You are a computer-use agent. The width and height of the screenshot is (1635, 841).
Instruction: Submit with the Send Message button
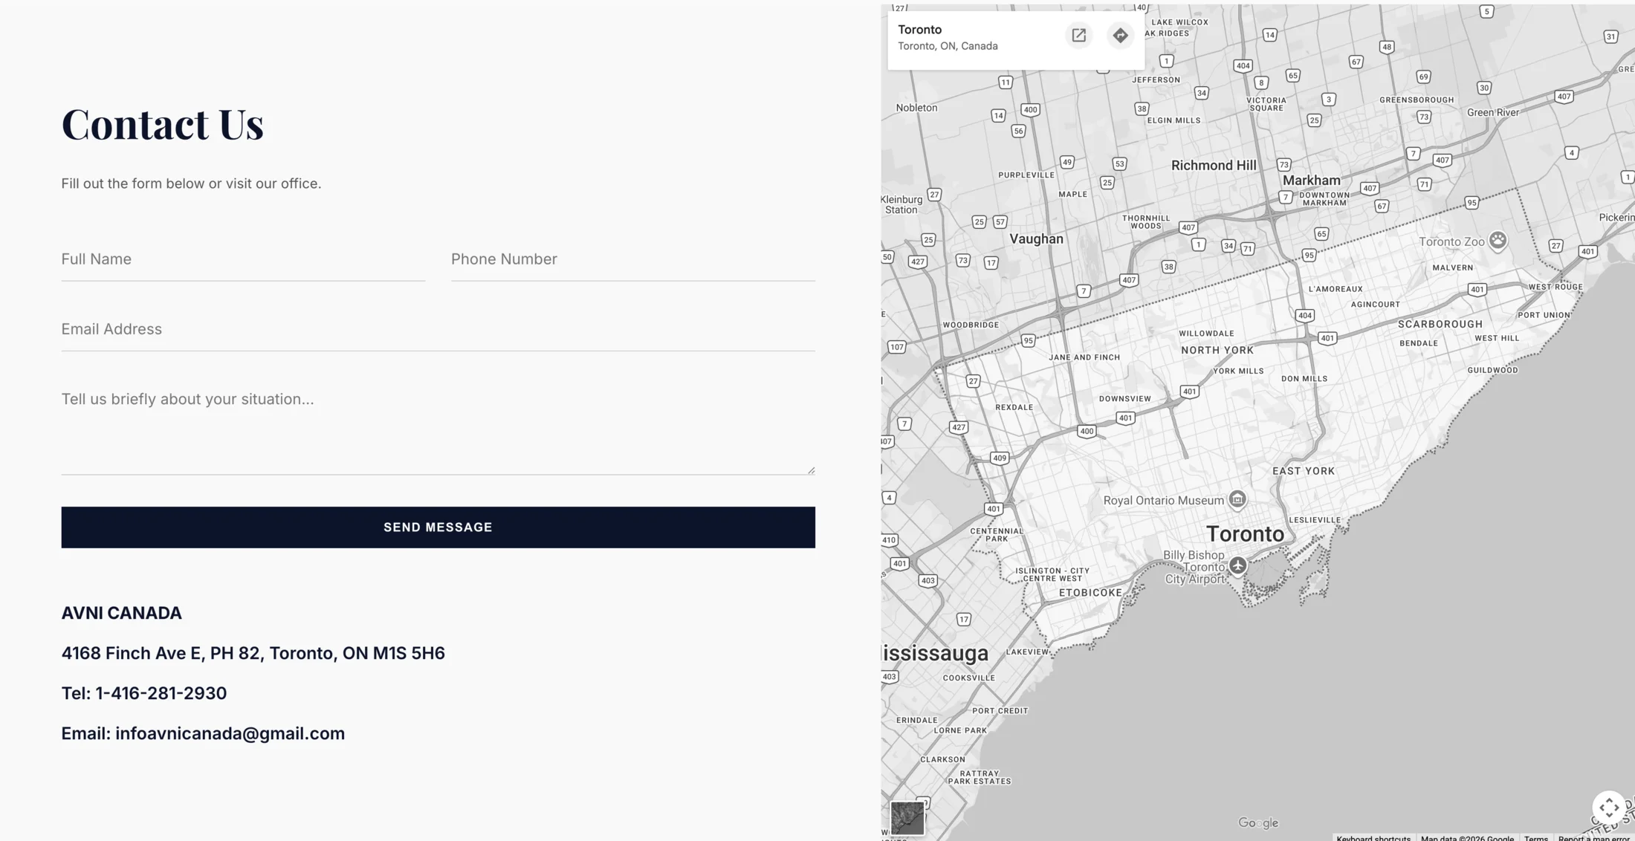point(438,527)
